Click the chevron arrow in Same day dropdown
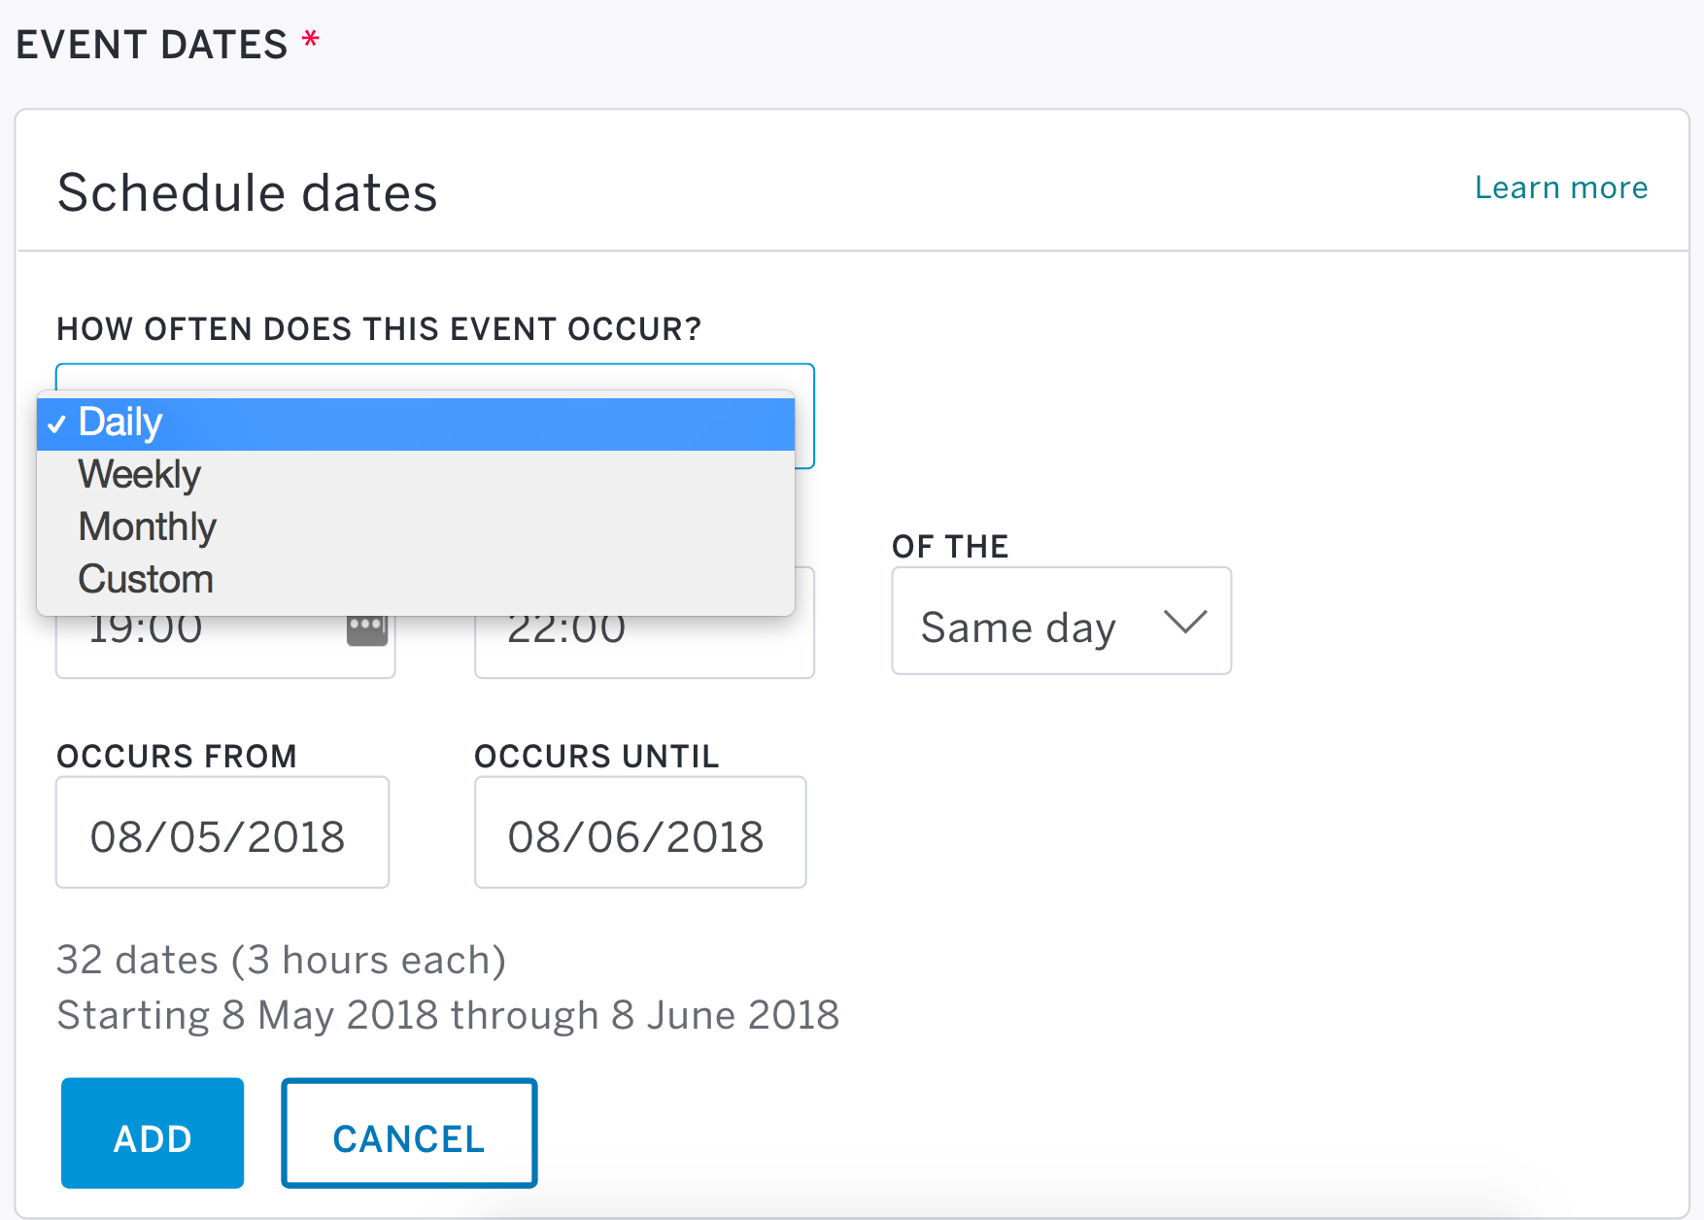This screenshot has width=1704, height=1220. click(x=1185, y=622)
